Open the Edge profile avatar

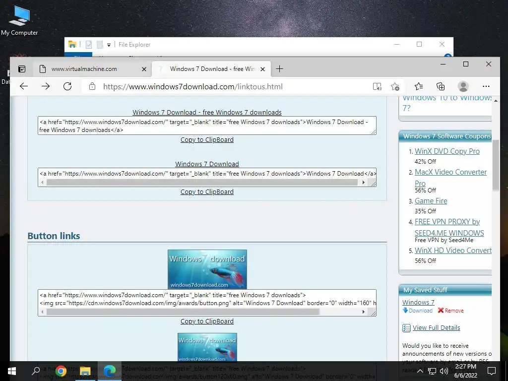pos(463,86)
